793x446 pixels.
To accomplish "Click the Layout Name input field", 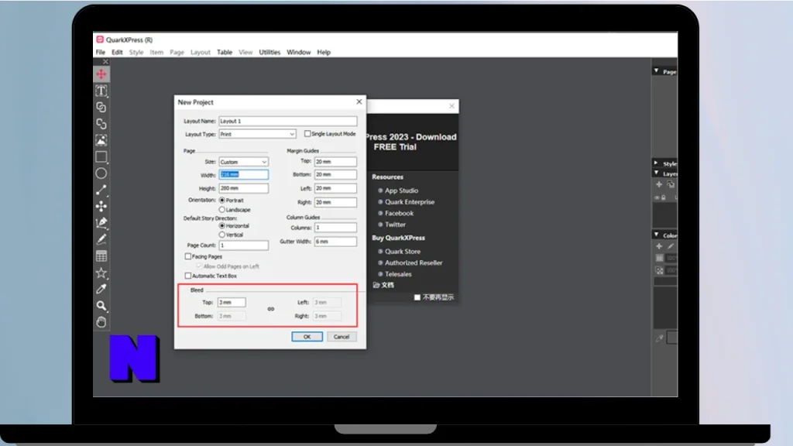I will [x=288, y=122].
